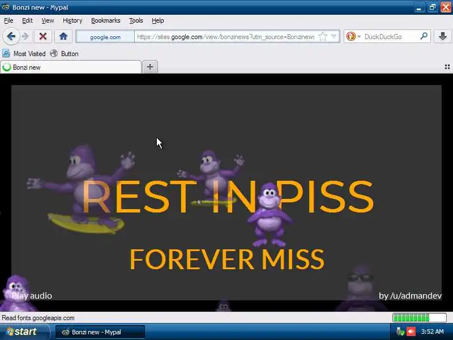Open the File menu
The width and height of the screenshot is (453, 340).
(x=8, y=20)
